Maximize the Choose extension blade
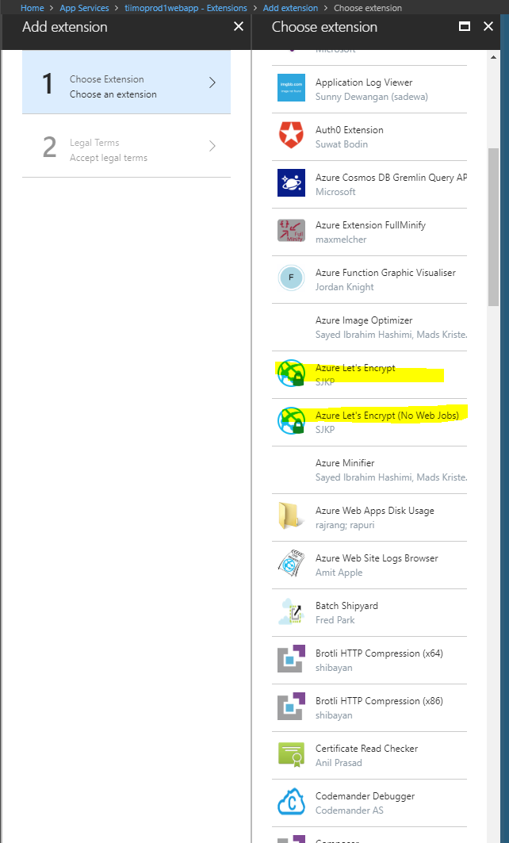509x843 pixels. click(465, 26)
